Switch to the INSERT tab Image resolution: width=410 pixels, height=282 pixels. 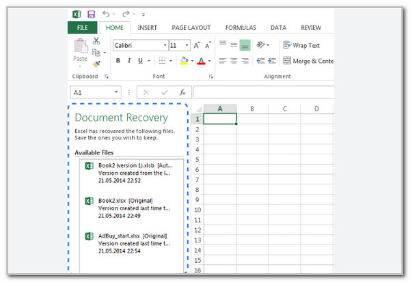(x=147, y=28)
